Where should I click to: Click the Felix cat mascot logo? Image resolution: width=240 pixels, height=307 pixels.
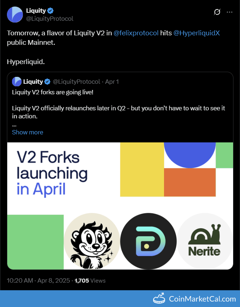(92, 241)
